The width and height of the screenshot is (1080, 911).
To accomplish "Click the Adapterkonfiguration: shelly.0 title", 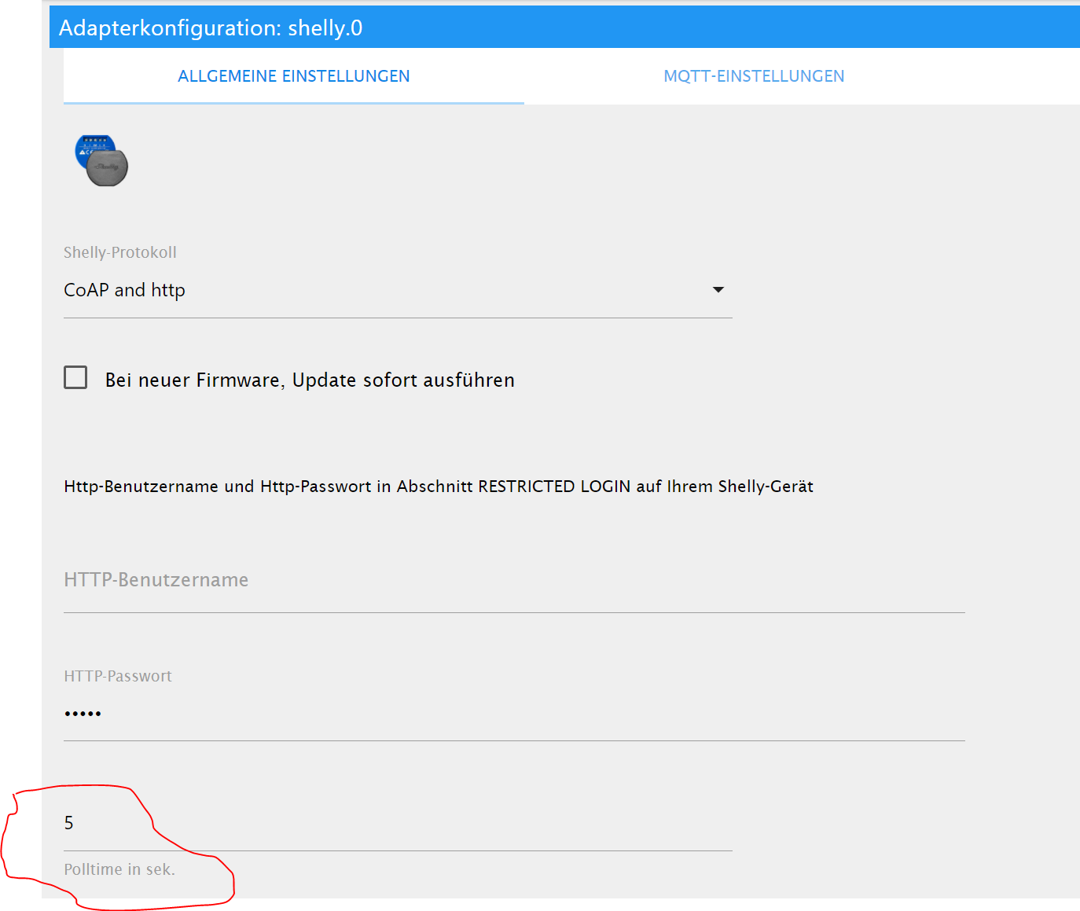I will (x=211, y=28).
